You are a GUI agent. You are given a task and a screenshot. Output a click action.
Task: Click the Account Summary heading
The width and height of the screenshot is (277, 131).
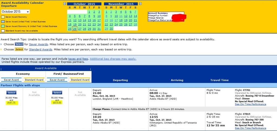point(158,13)
